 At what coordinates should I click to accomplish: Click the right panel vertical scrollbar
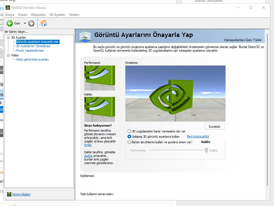[x=267, y=110]
